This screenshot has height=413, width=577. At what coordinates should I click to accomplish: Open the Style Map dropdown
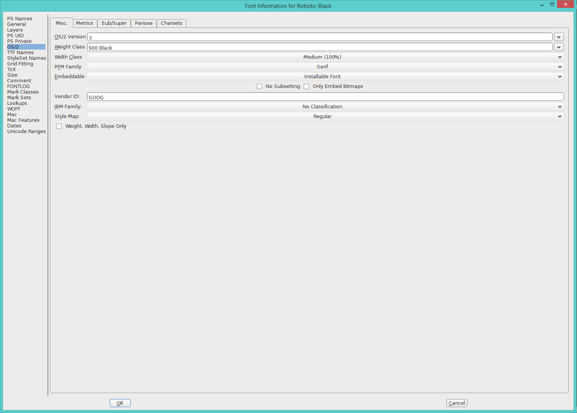tap(325, 116)
